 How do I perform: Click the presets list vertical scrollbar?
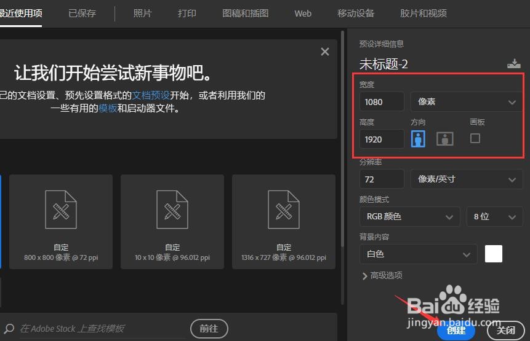pyautogui.click(x=342, y=138)
